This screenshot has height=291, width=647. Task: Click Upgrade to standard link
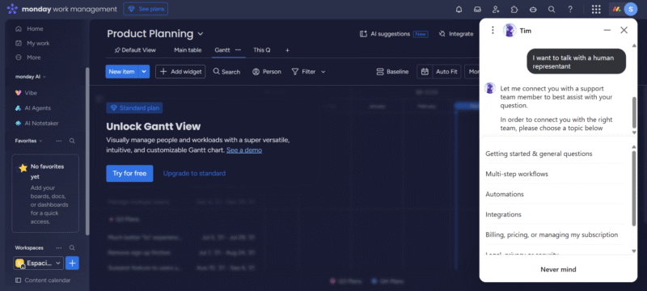pyautogui.click(x=194, y=174)
